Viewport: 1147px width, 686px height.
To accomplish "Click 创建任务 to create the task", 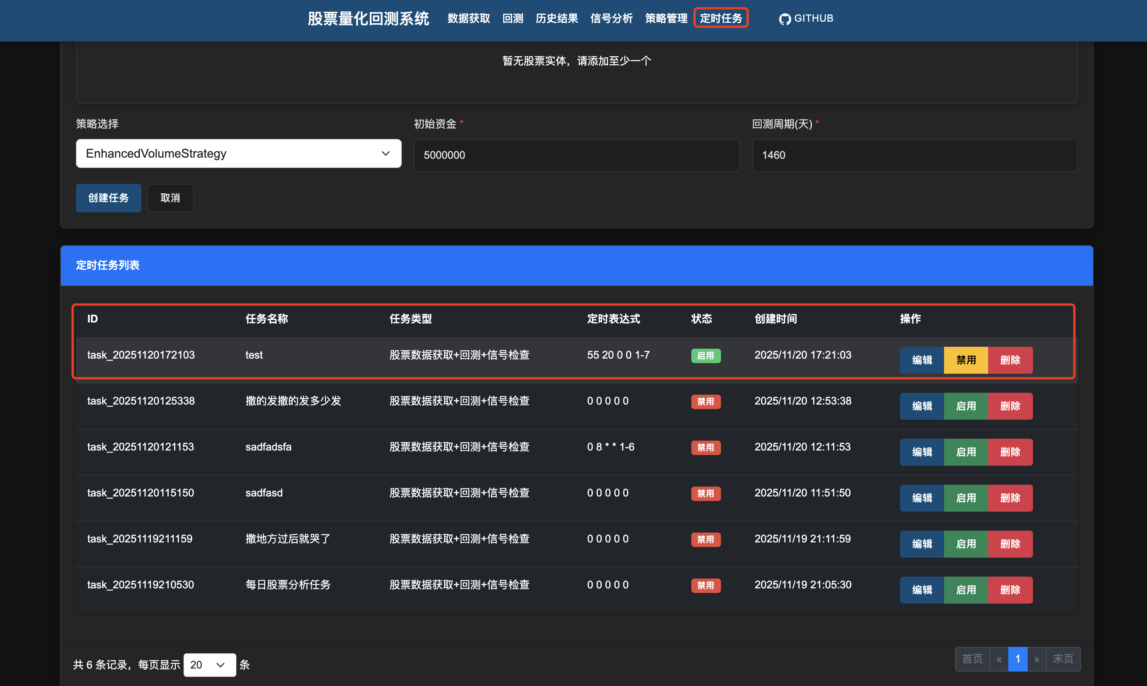I will [108, 198].
